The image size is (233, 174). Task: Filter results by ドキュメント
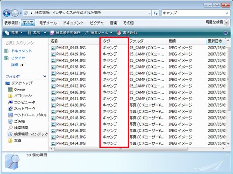point(74,23)
